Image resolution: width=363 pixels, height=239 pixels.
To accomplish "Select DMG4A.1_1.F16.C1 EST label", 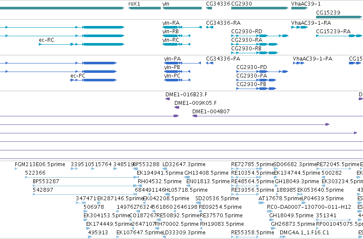I will point(305,233).
